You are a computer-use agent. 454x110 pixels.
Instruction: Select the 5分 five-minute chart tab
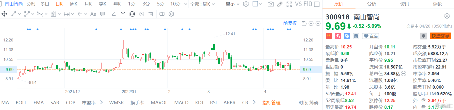point(161,4)
